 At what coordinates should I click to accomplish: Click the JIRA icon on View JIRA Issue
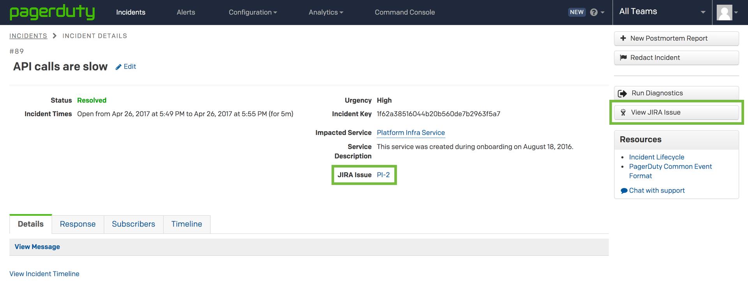623,112
